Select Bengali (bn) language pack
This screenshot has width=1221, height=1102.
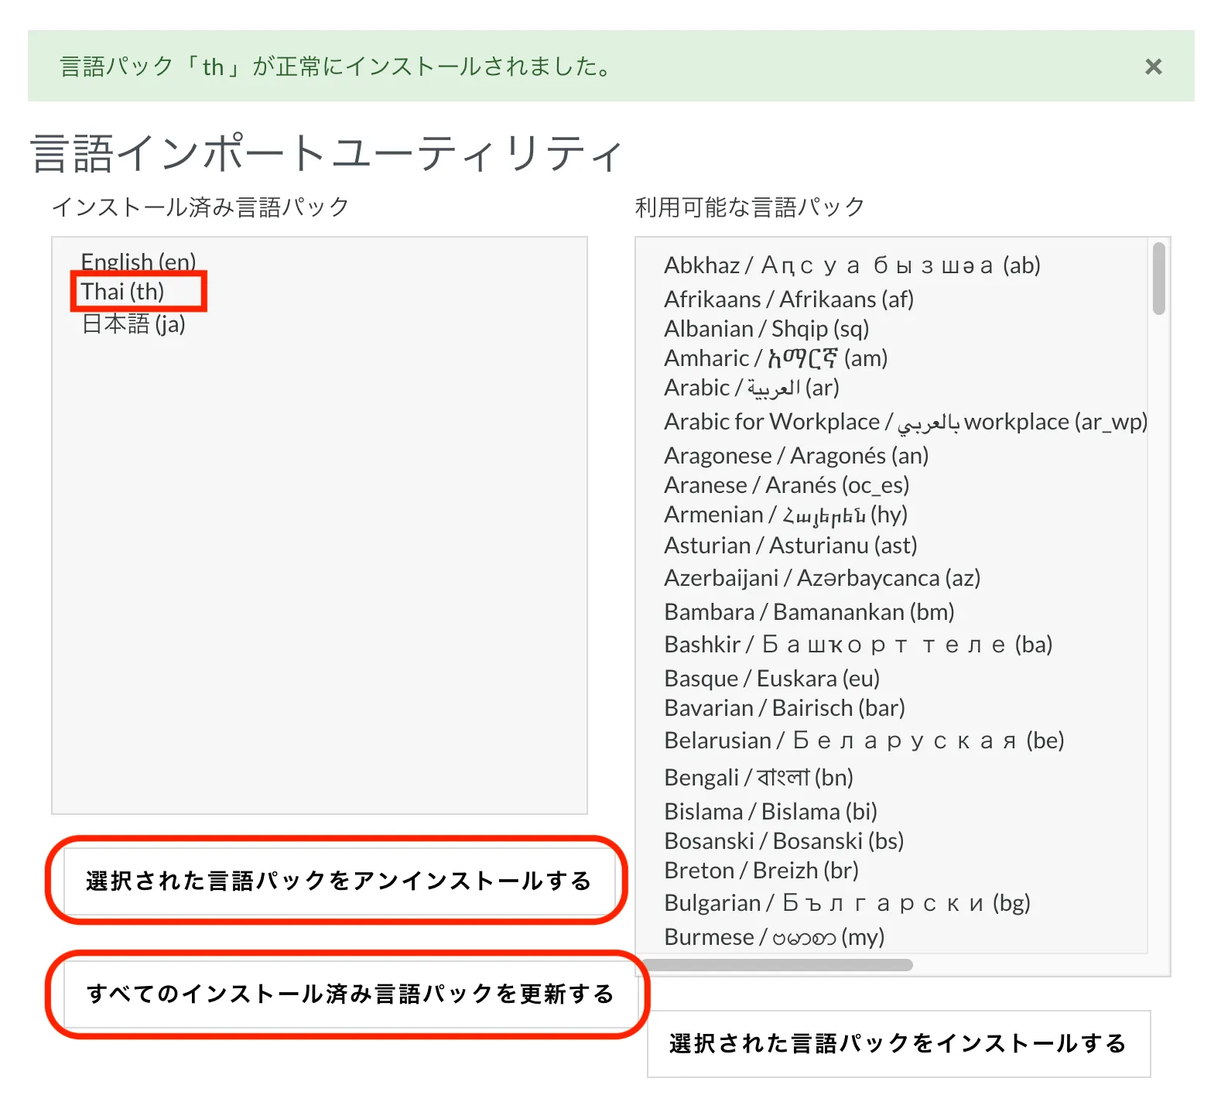pyautogui.click(x=758, y=777)
